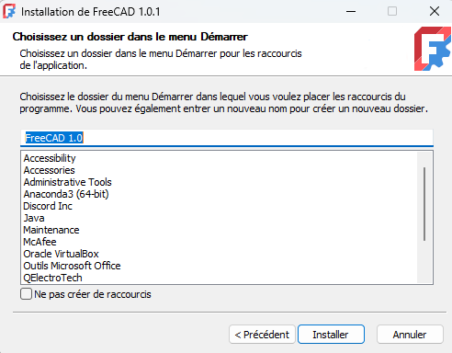
Task: Click the Installer button
Action: click(331, 335)
